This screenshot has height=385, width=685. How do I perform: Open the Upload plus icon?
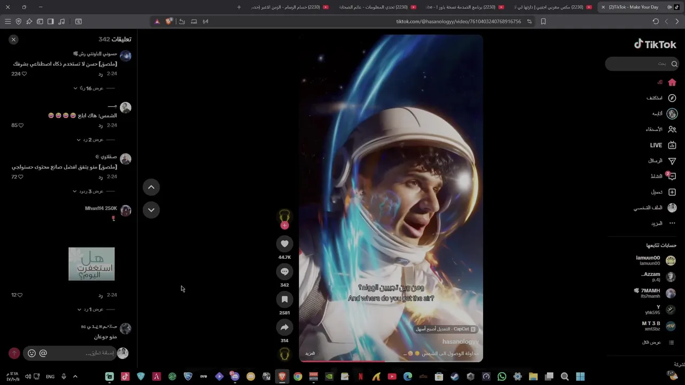coord(672,192)
